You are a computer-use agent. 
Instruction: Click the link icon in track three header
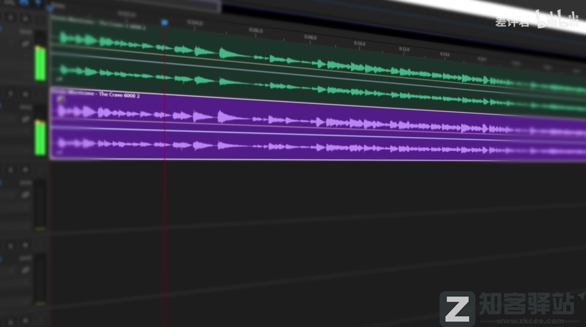(25, 195)
